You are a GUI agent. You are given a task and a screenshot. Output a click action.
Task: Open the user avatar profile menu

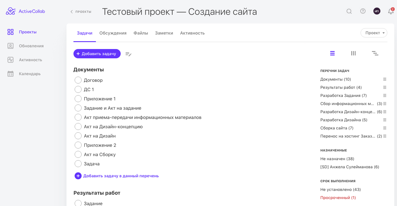pyautogui.click(x=377, y=11)
